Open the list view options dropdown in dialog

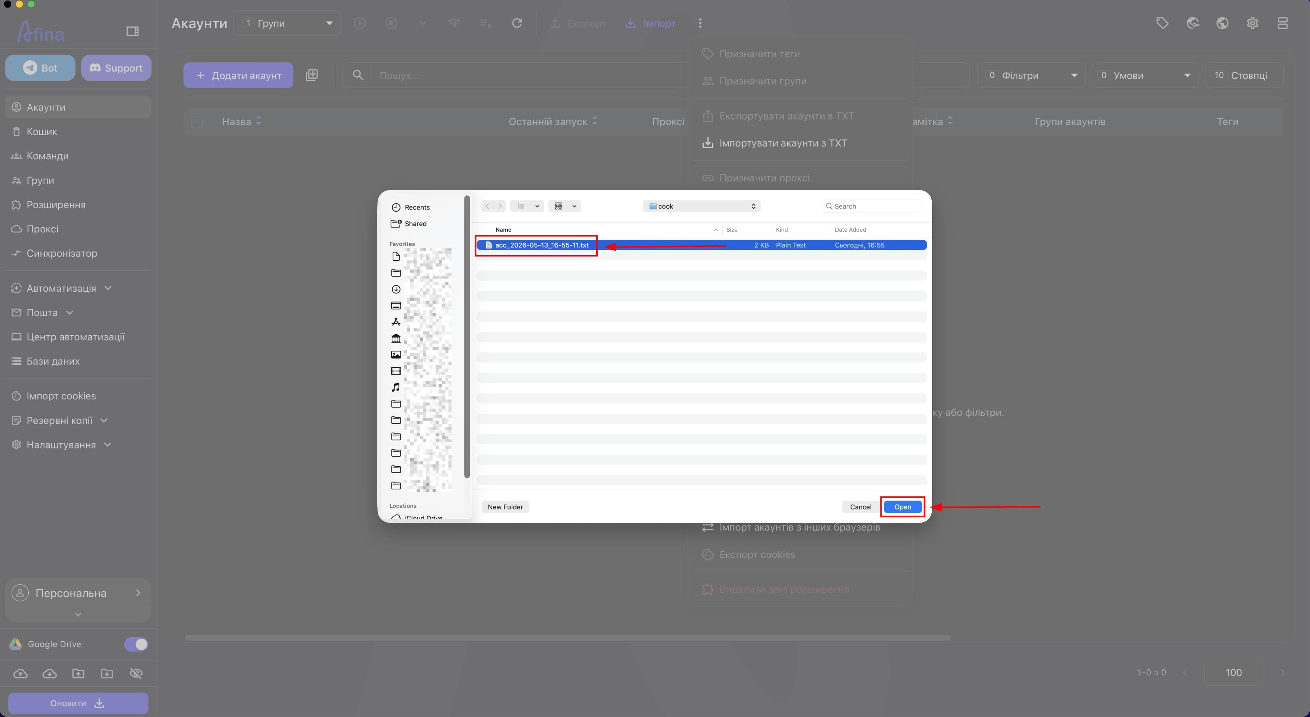[x=527, y=206]
